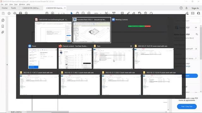This screenshot has width=202, height=113.
Task: Close the Ram window from task switcher
Action: click(x=131, y=46)
